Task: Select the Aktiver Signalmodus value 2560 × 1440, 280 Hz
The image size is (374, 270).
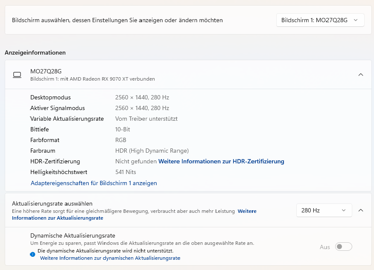Action: (142, 108)
